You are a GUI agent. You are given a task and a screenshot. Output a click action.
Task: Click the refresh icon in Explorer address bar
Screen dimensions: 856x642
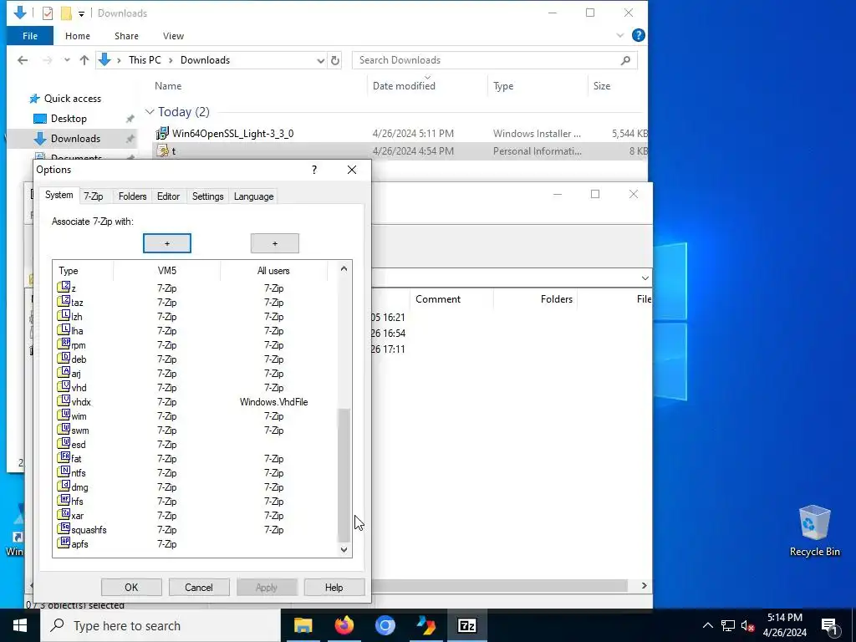click(335, 60)
